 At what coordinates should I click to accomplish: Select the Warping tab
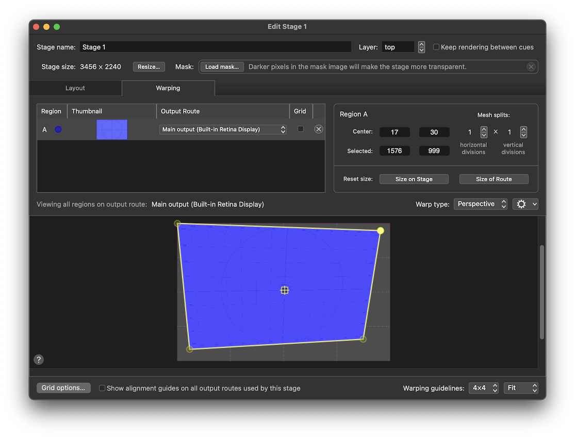coord(168,88)
